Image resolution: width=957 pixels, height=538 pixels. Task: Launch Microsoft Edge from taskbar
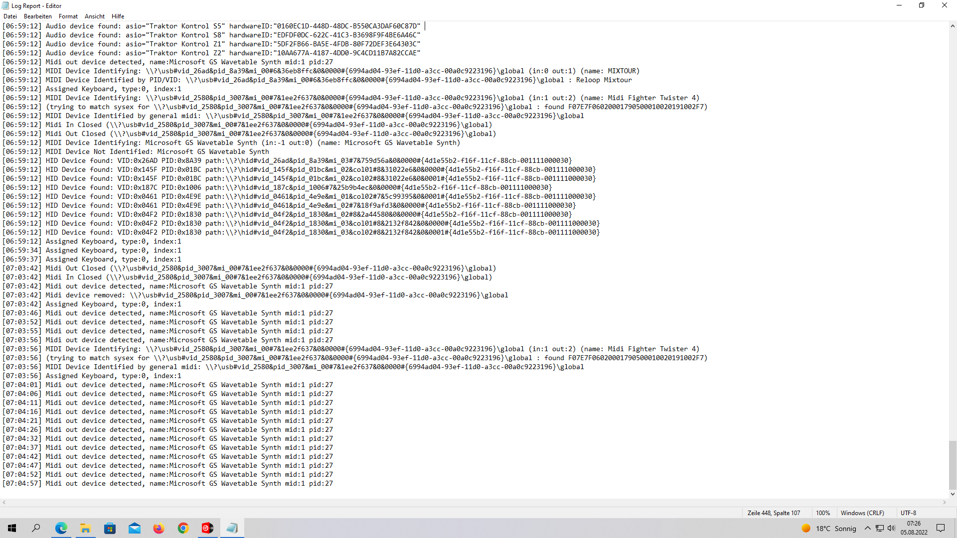coord(61,528)
